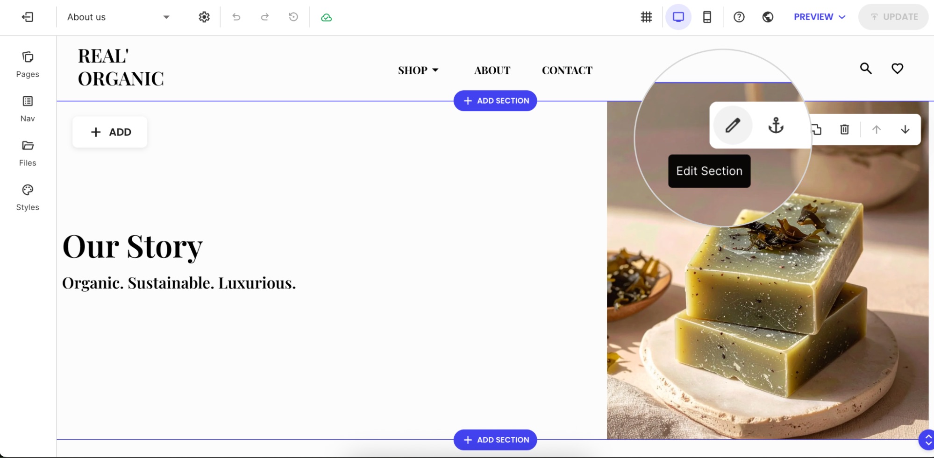Open revision history icon

click(x=293, y=17)
